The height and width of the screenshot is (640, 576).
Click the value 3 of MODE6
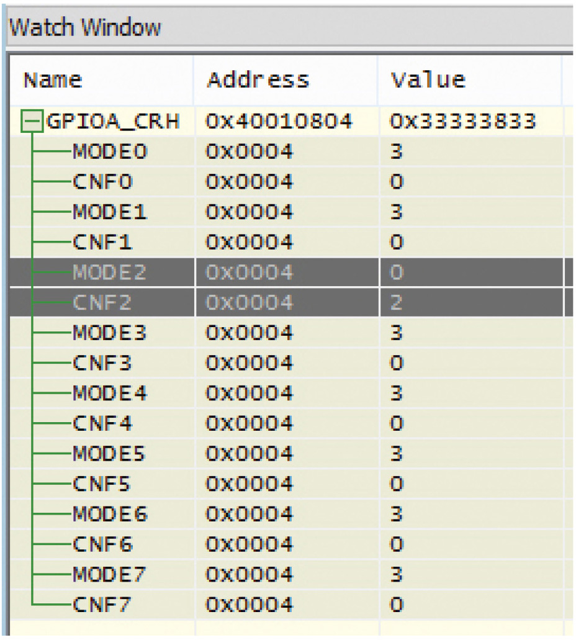(397, 514)
